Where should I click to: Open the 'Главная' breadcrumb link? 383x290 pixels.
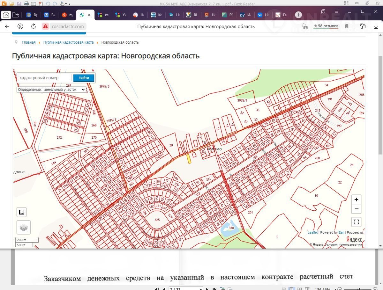click(29, 42)
